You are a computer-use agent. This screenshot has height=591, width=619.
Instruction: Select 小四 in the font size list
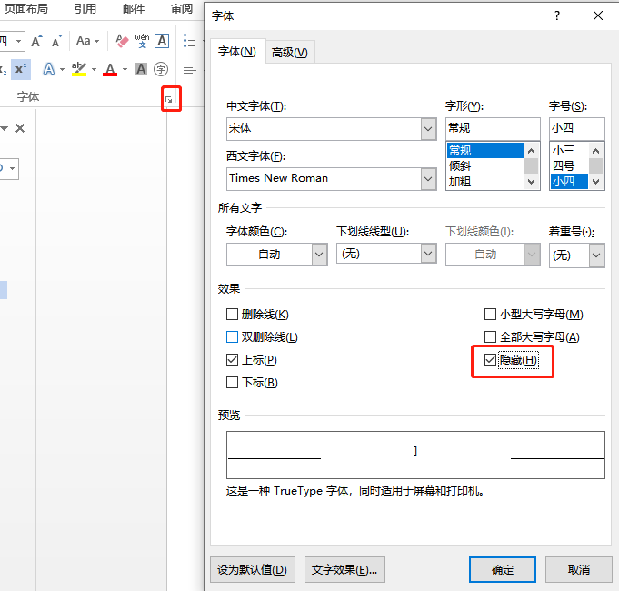point(569,181)
